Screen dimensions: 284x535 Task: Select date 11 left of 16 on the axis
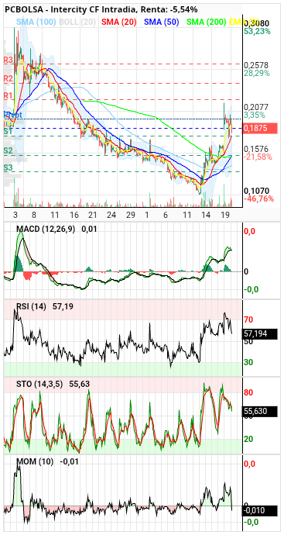(x=54, y=216)
